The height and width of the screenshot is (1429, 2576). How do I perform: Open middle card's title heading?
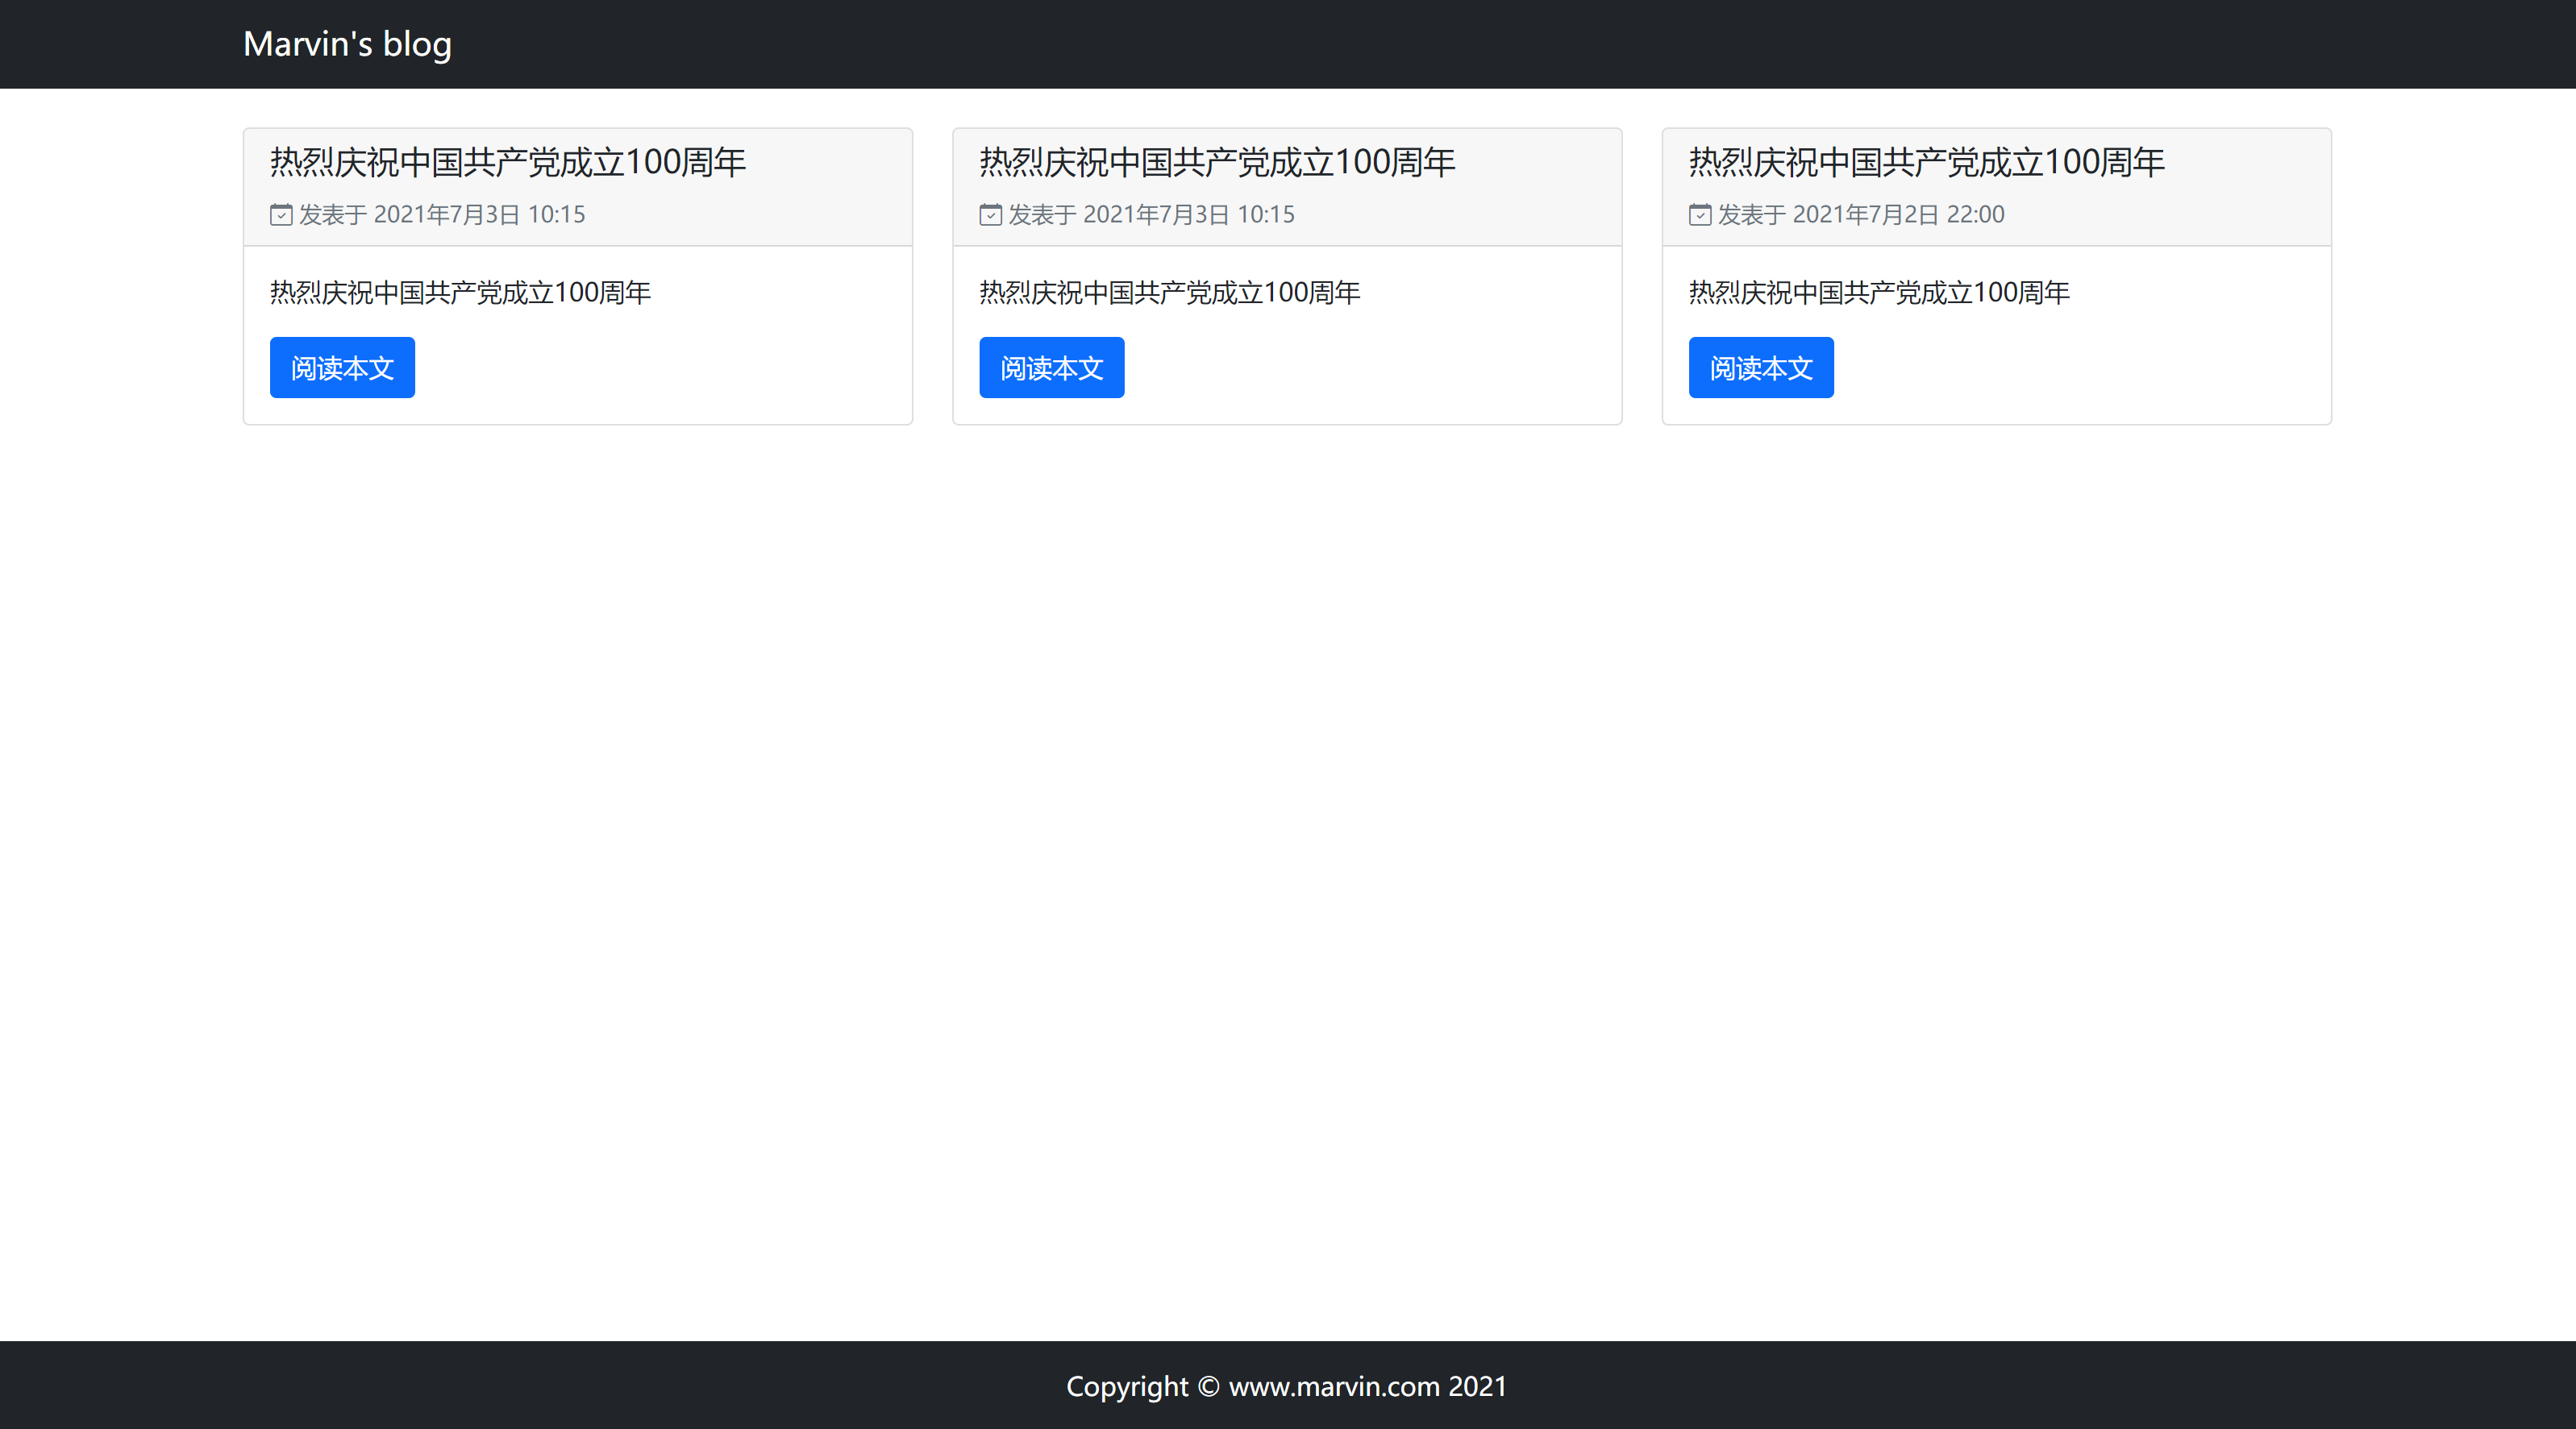[x=1217, y=162]
